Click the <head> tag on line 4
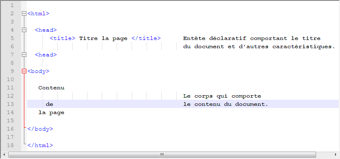 [x=46, y=30]
